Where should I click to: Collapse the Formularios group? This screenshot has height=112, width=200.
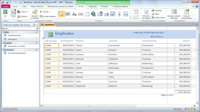pos(36,50)
